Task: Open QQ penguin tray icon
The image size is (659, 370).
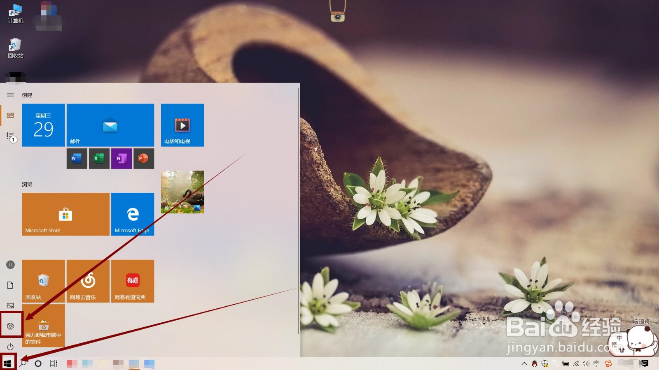Action: (535, 363)
